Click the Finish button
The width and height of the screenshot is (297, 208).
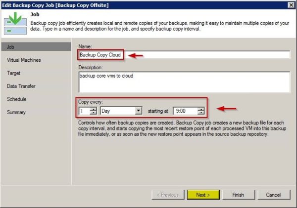pyautogui.click(x=239, y=195)
